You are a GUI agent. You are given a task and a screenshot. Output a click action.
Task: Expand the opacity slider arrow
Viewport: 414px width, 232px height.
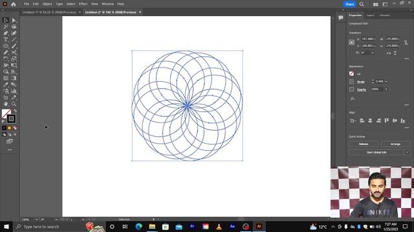click(386, 90)
